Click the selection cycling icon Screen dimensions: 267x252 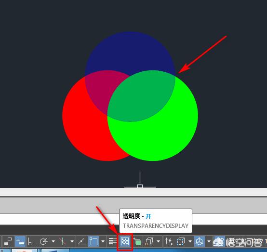(x=137, y=241)
